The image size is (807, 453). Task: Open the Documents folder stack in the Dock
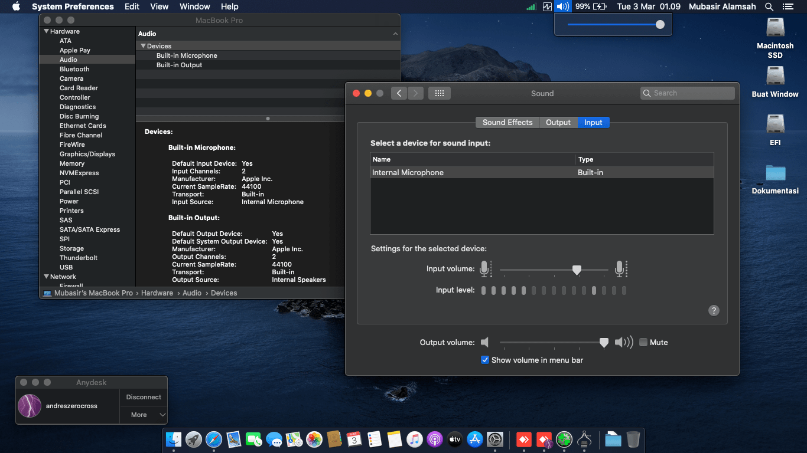(613, 439)
